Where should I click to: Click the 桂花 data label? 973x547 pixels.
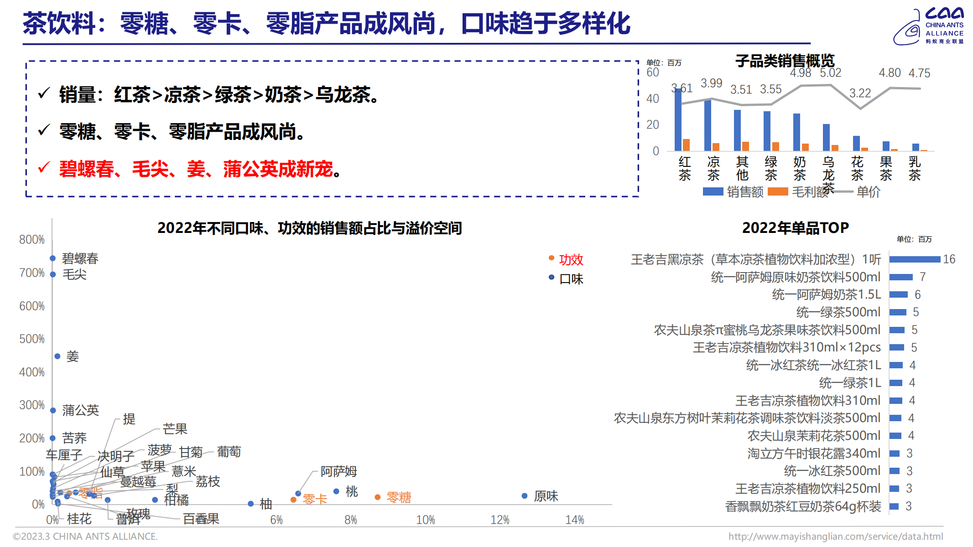[79, 519]
